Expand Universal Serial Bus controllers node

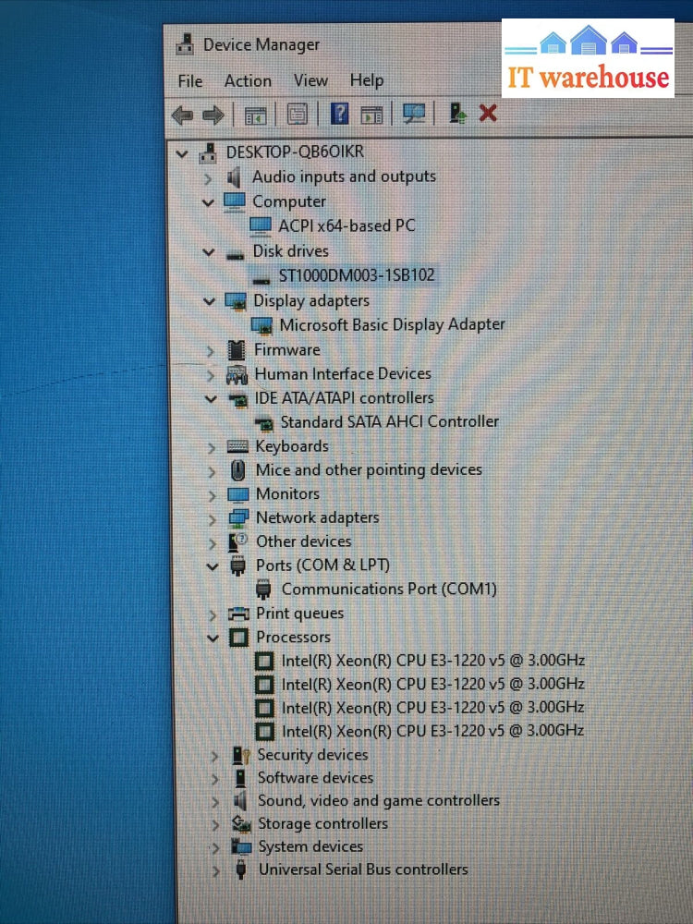point(215,870)
